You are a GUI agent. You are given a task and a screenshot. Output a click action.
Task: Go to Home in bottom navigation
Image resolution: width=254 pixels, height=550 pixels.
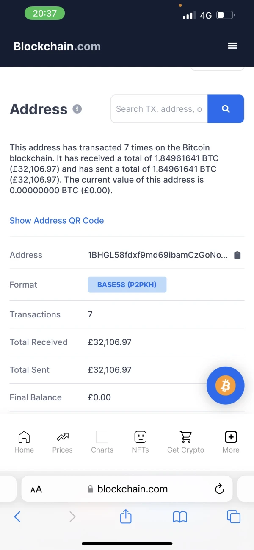click(x=24, y=442)
